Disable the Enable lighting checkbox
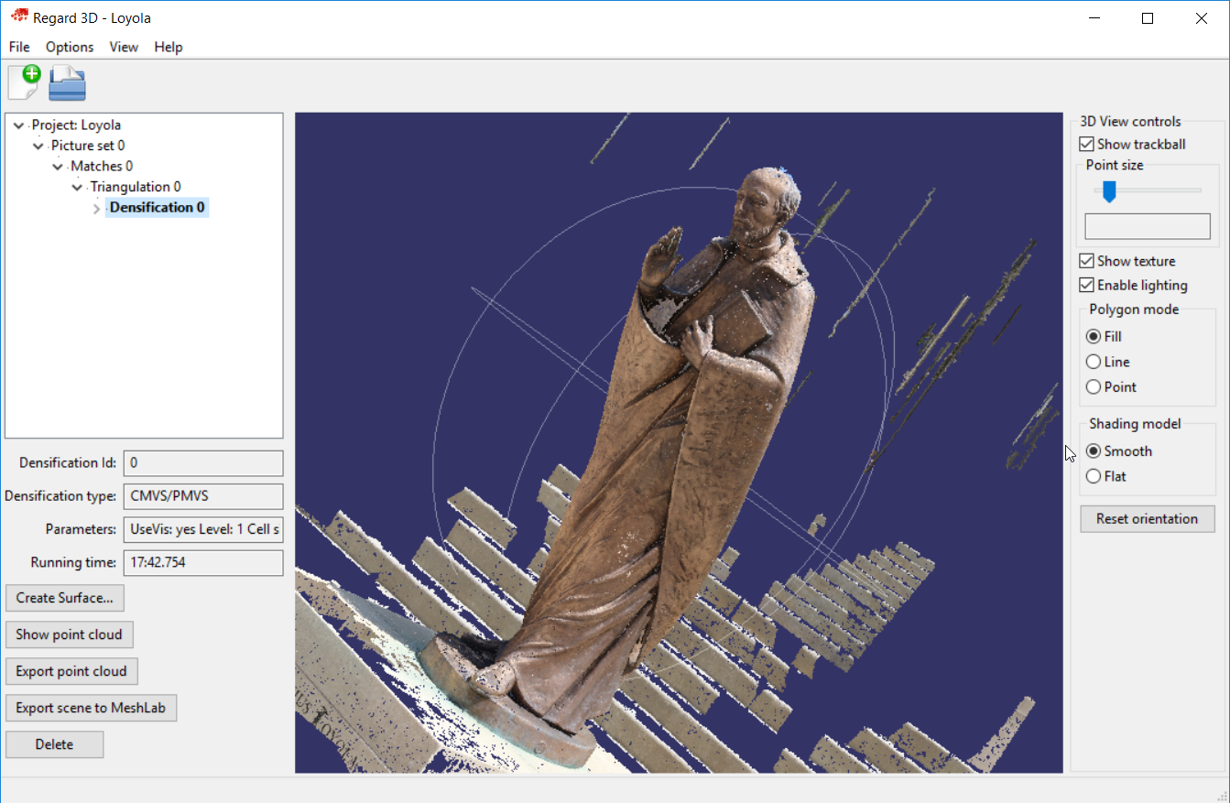The width and height of the screenshot is (1230, 803). point(1087,286)
